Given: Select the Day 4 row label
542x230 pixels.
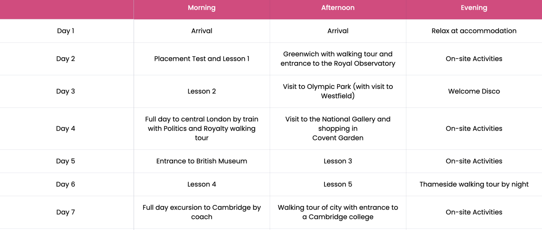Looking at the screenshot, I should coord(65,129).
